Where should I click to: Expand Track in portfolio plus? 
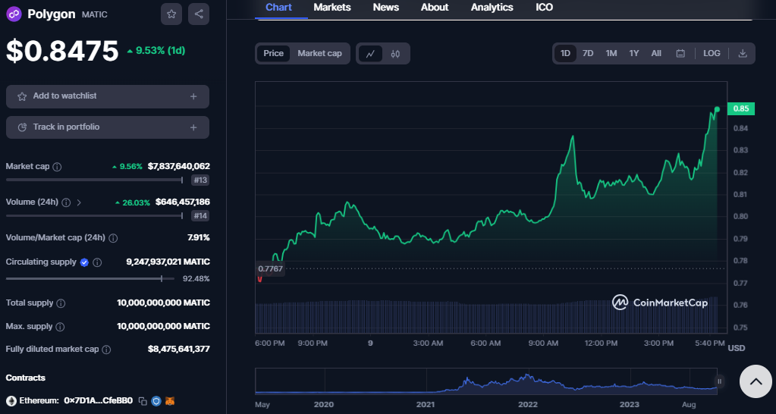tap(193, 127)
